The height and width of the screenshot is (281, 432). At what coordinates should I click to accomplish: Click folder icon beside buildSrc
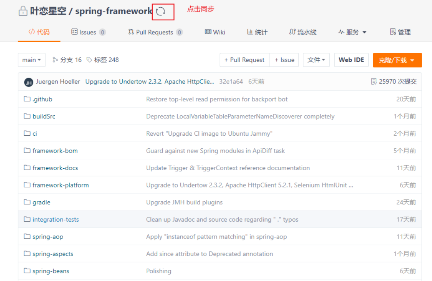[27, 116]
